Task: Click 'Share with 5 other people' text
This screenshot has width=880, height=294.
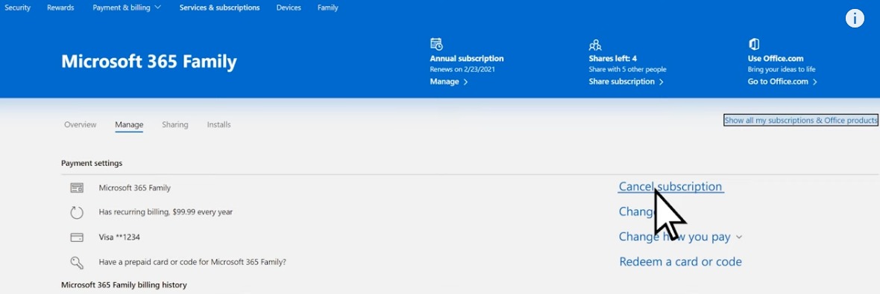Action: click(627, 69)
